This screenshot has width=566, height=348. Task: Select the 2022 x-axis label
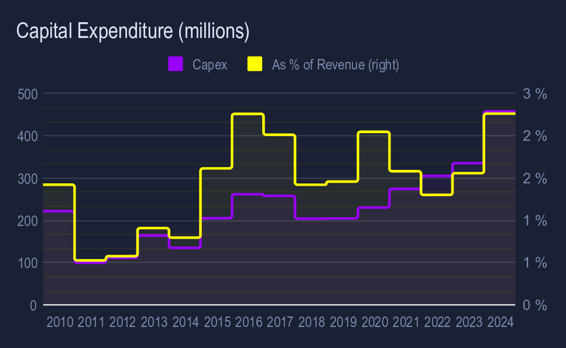click(x=437, y=322)
